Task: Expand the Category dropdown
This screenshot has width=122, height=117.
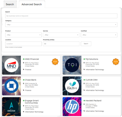Action: [61, 25]
